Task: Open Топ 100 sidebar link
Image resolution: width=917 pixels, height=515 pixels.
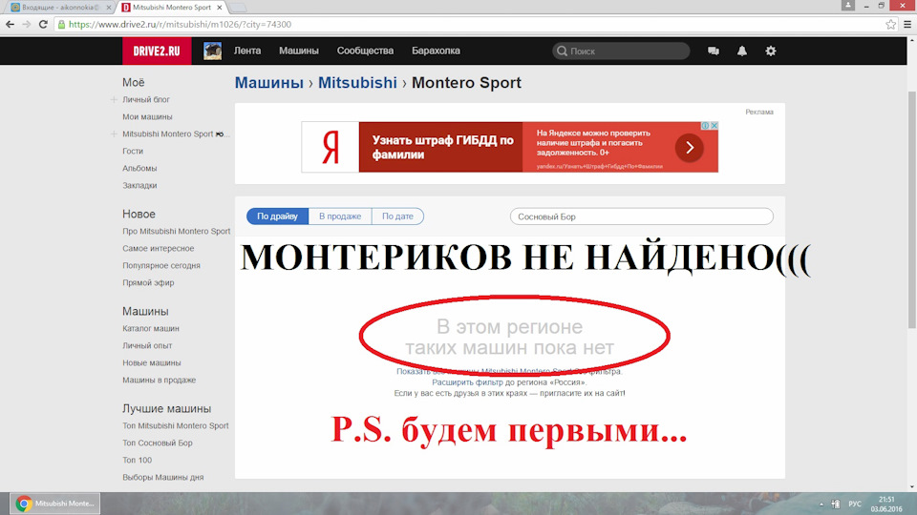Action: pos(138,460)
